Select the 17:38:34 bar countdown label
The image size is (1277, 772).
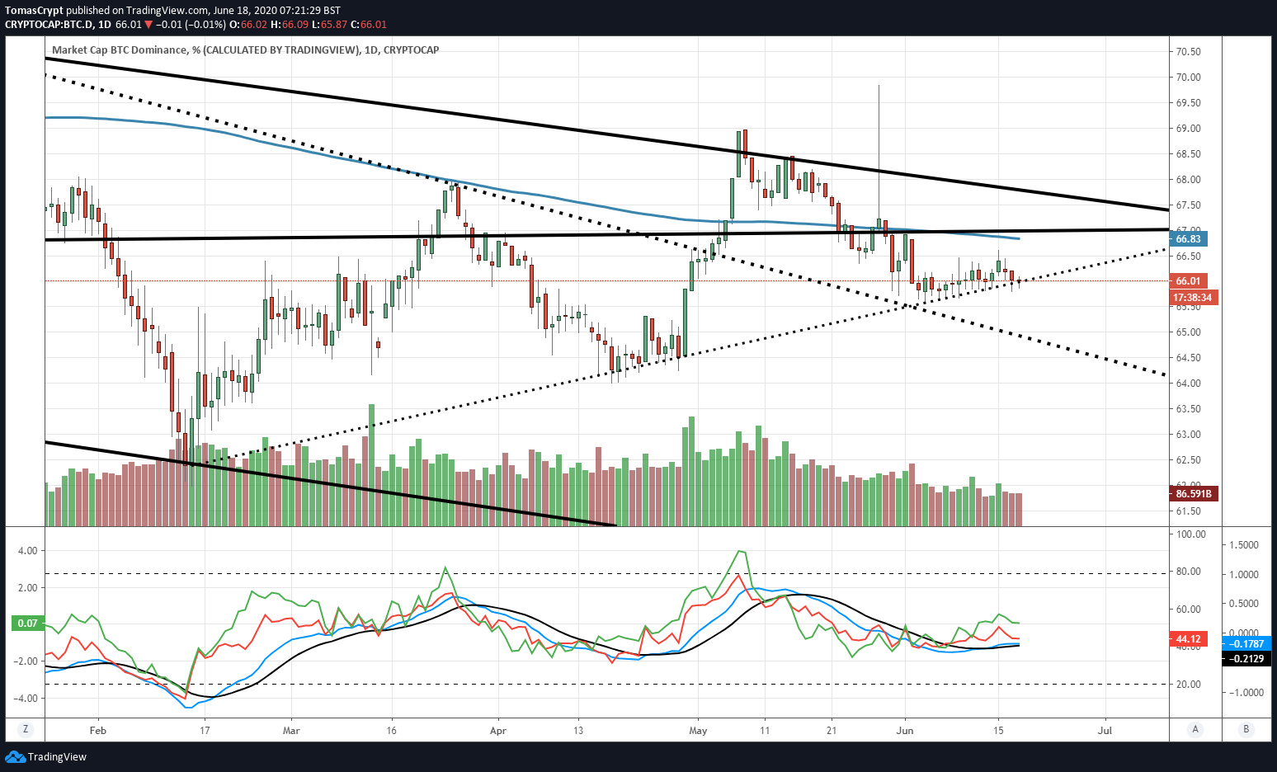[x=1194, y=297]
